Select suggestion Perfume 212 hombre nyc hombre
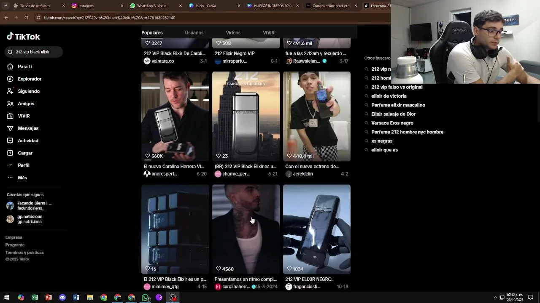Viewport: 540px width, 303px height. click(x=407, y=132)
